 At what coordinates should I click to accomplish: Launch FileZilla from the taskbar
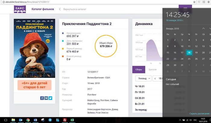[x=65, y=120]
